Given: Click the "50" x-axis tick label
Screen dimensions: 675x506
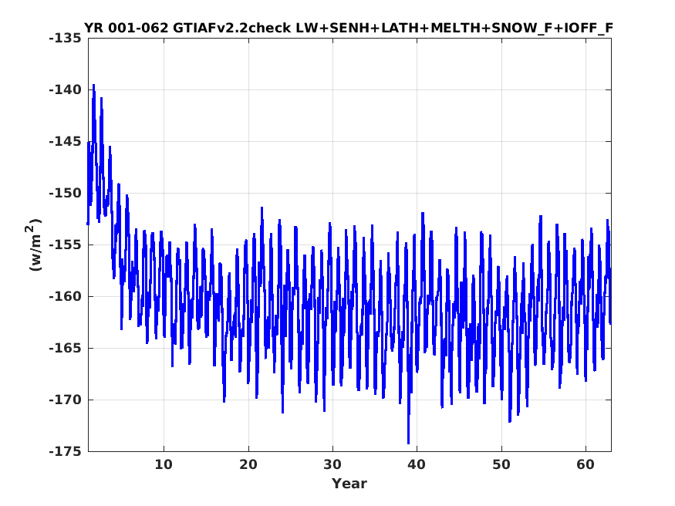Looking at the screenshot, I should (501, 464).
